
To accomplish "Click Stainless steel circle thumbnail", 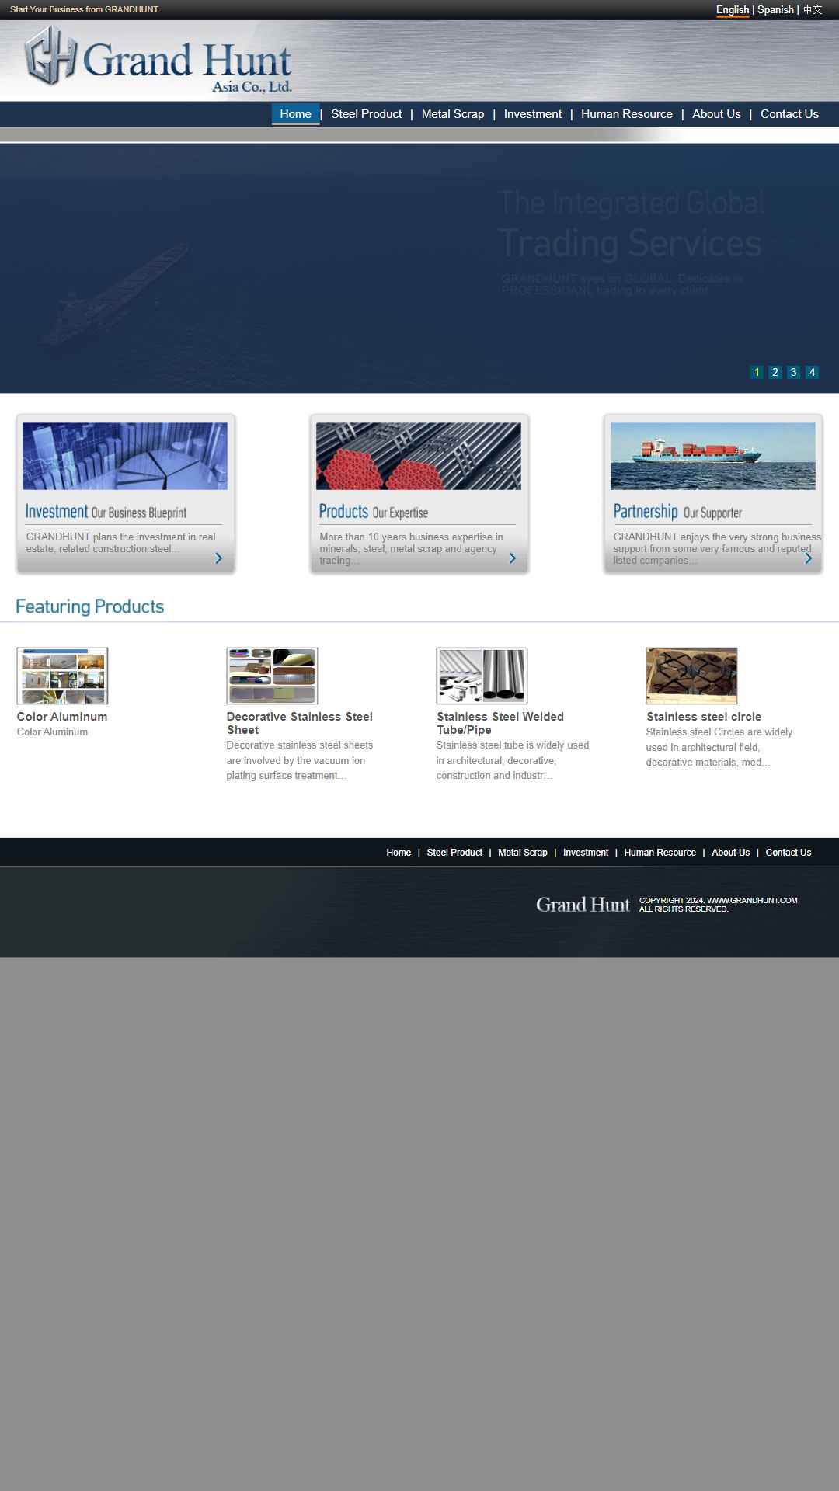I will click(691, 676).
